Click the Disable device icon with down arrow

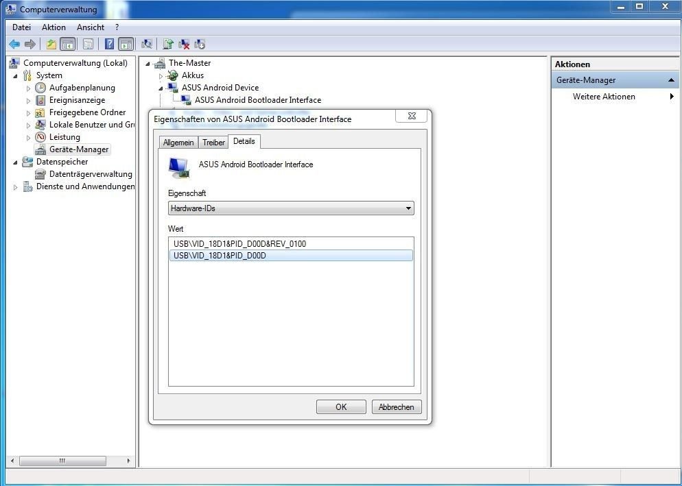coord(200,44)
